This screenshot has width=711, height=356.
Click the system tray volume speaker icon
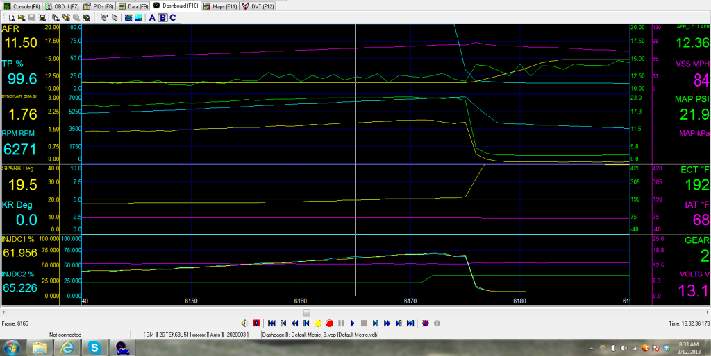click(624, 348)
